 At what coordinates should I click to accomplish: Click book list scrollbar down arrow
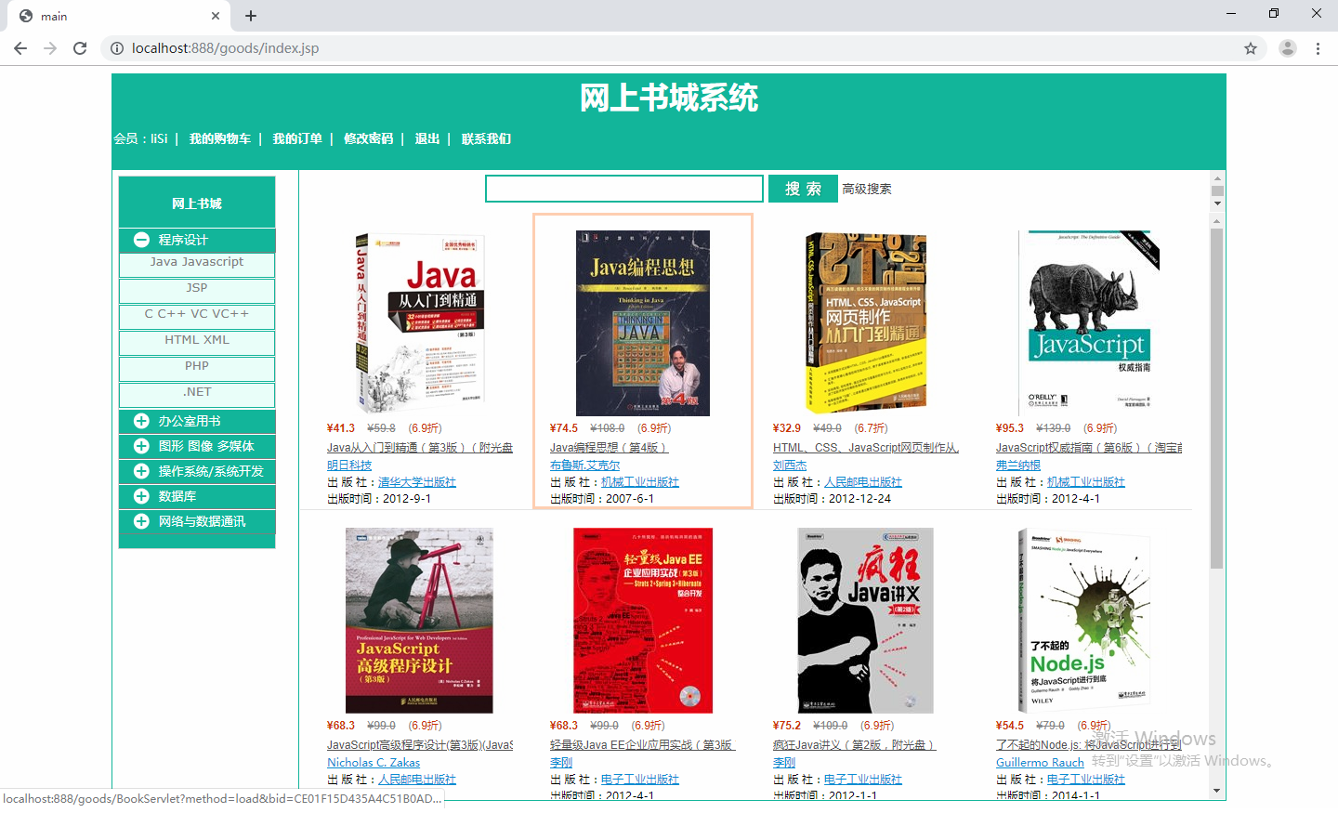[1217, 791]
